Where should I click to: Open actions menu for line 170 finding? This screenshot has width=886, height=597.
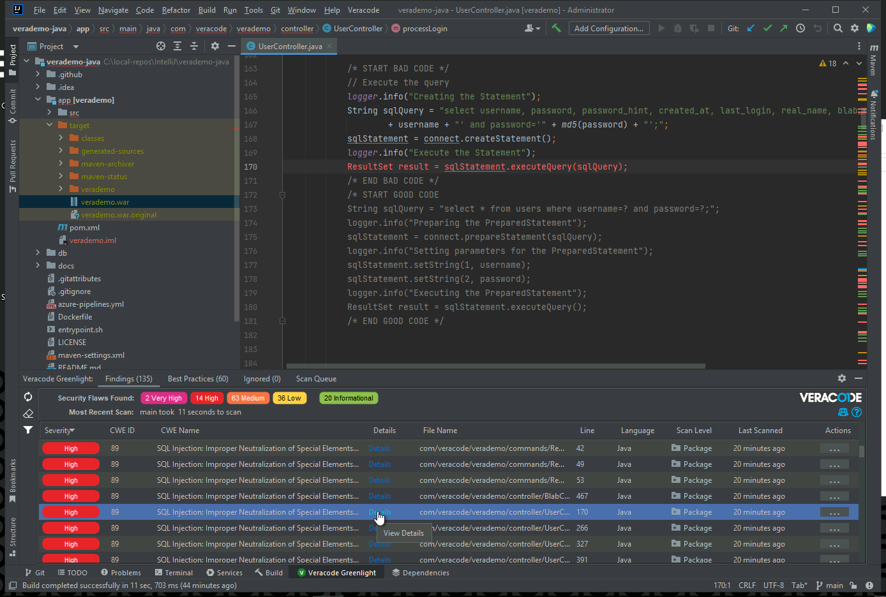click(834, 512)
